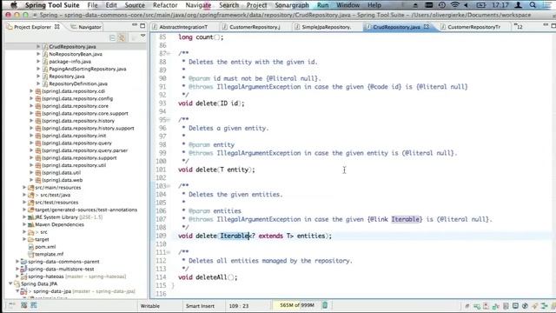556x313 pixels.
Task: Open the Apple menu
Action: (14, 5)
